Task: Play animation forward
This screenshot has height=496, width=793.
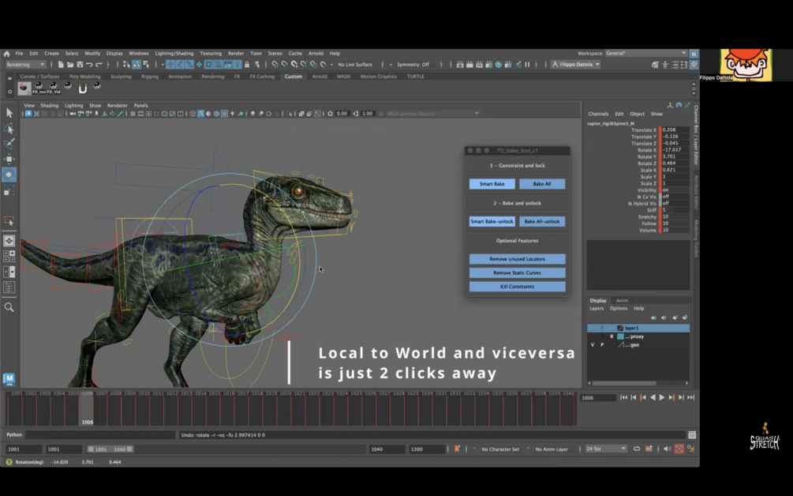Action: [x=661, y=397]
